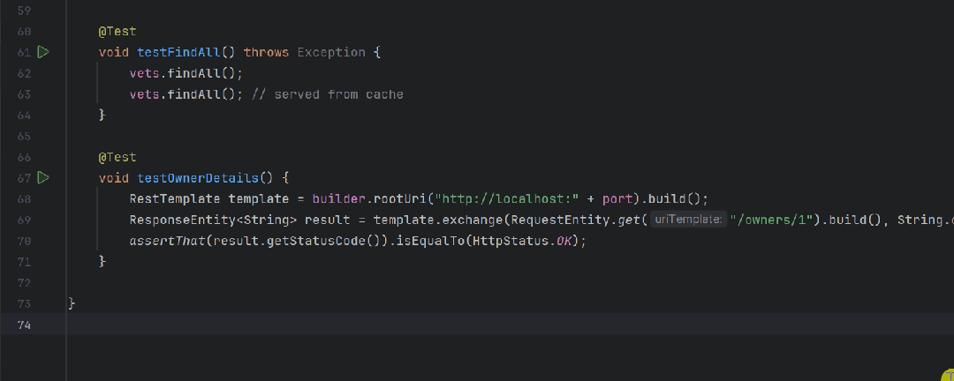
Task: Click the closing class brace on line 73
Action: click(x=72, y=303)
